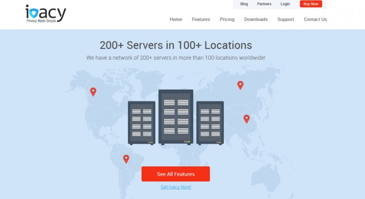Open the Blog link
The width and height of the screenshot is (365, 199).
pos(244,4)
